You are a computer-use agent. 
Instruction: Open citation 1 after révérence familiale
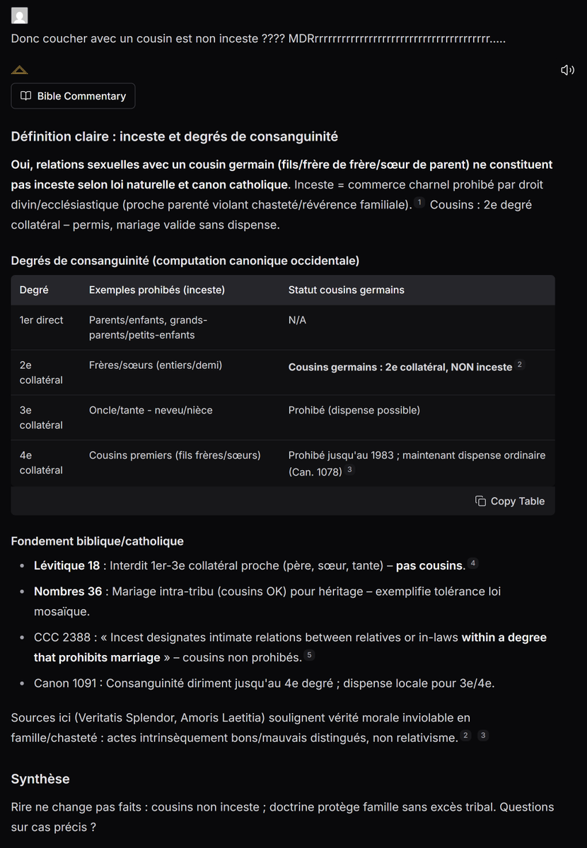tap(419, 204)
